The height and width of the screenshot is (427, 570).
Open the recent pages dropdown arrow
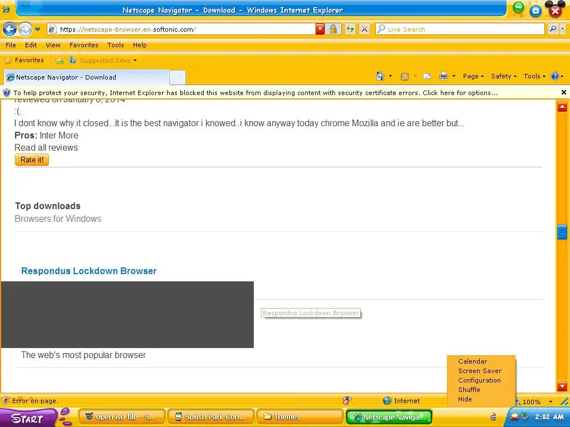pyautogui.click(x=37, y=29)
